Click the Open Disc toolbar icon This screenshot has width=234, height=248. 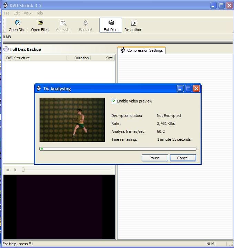[17, 23]
